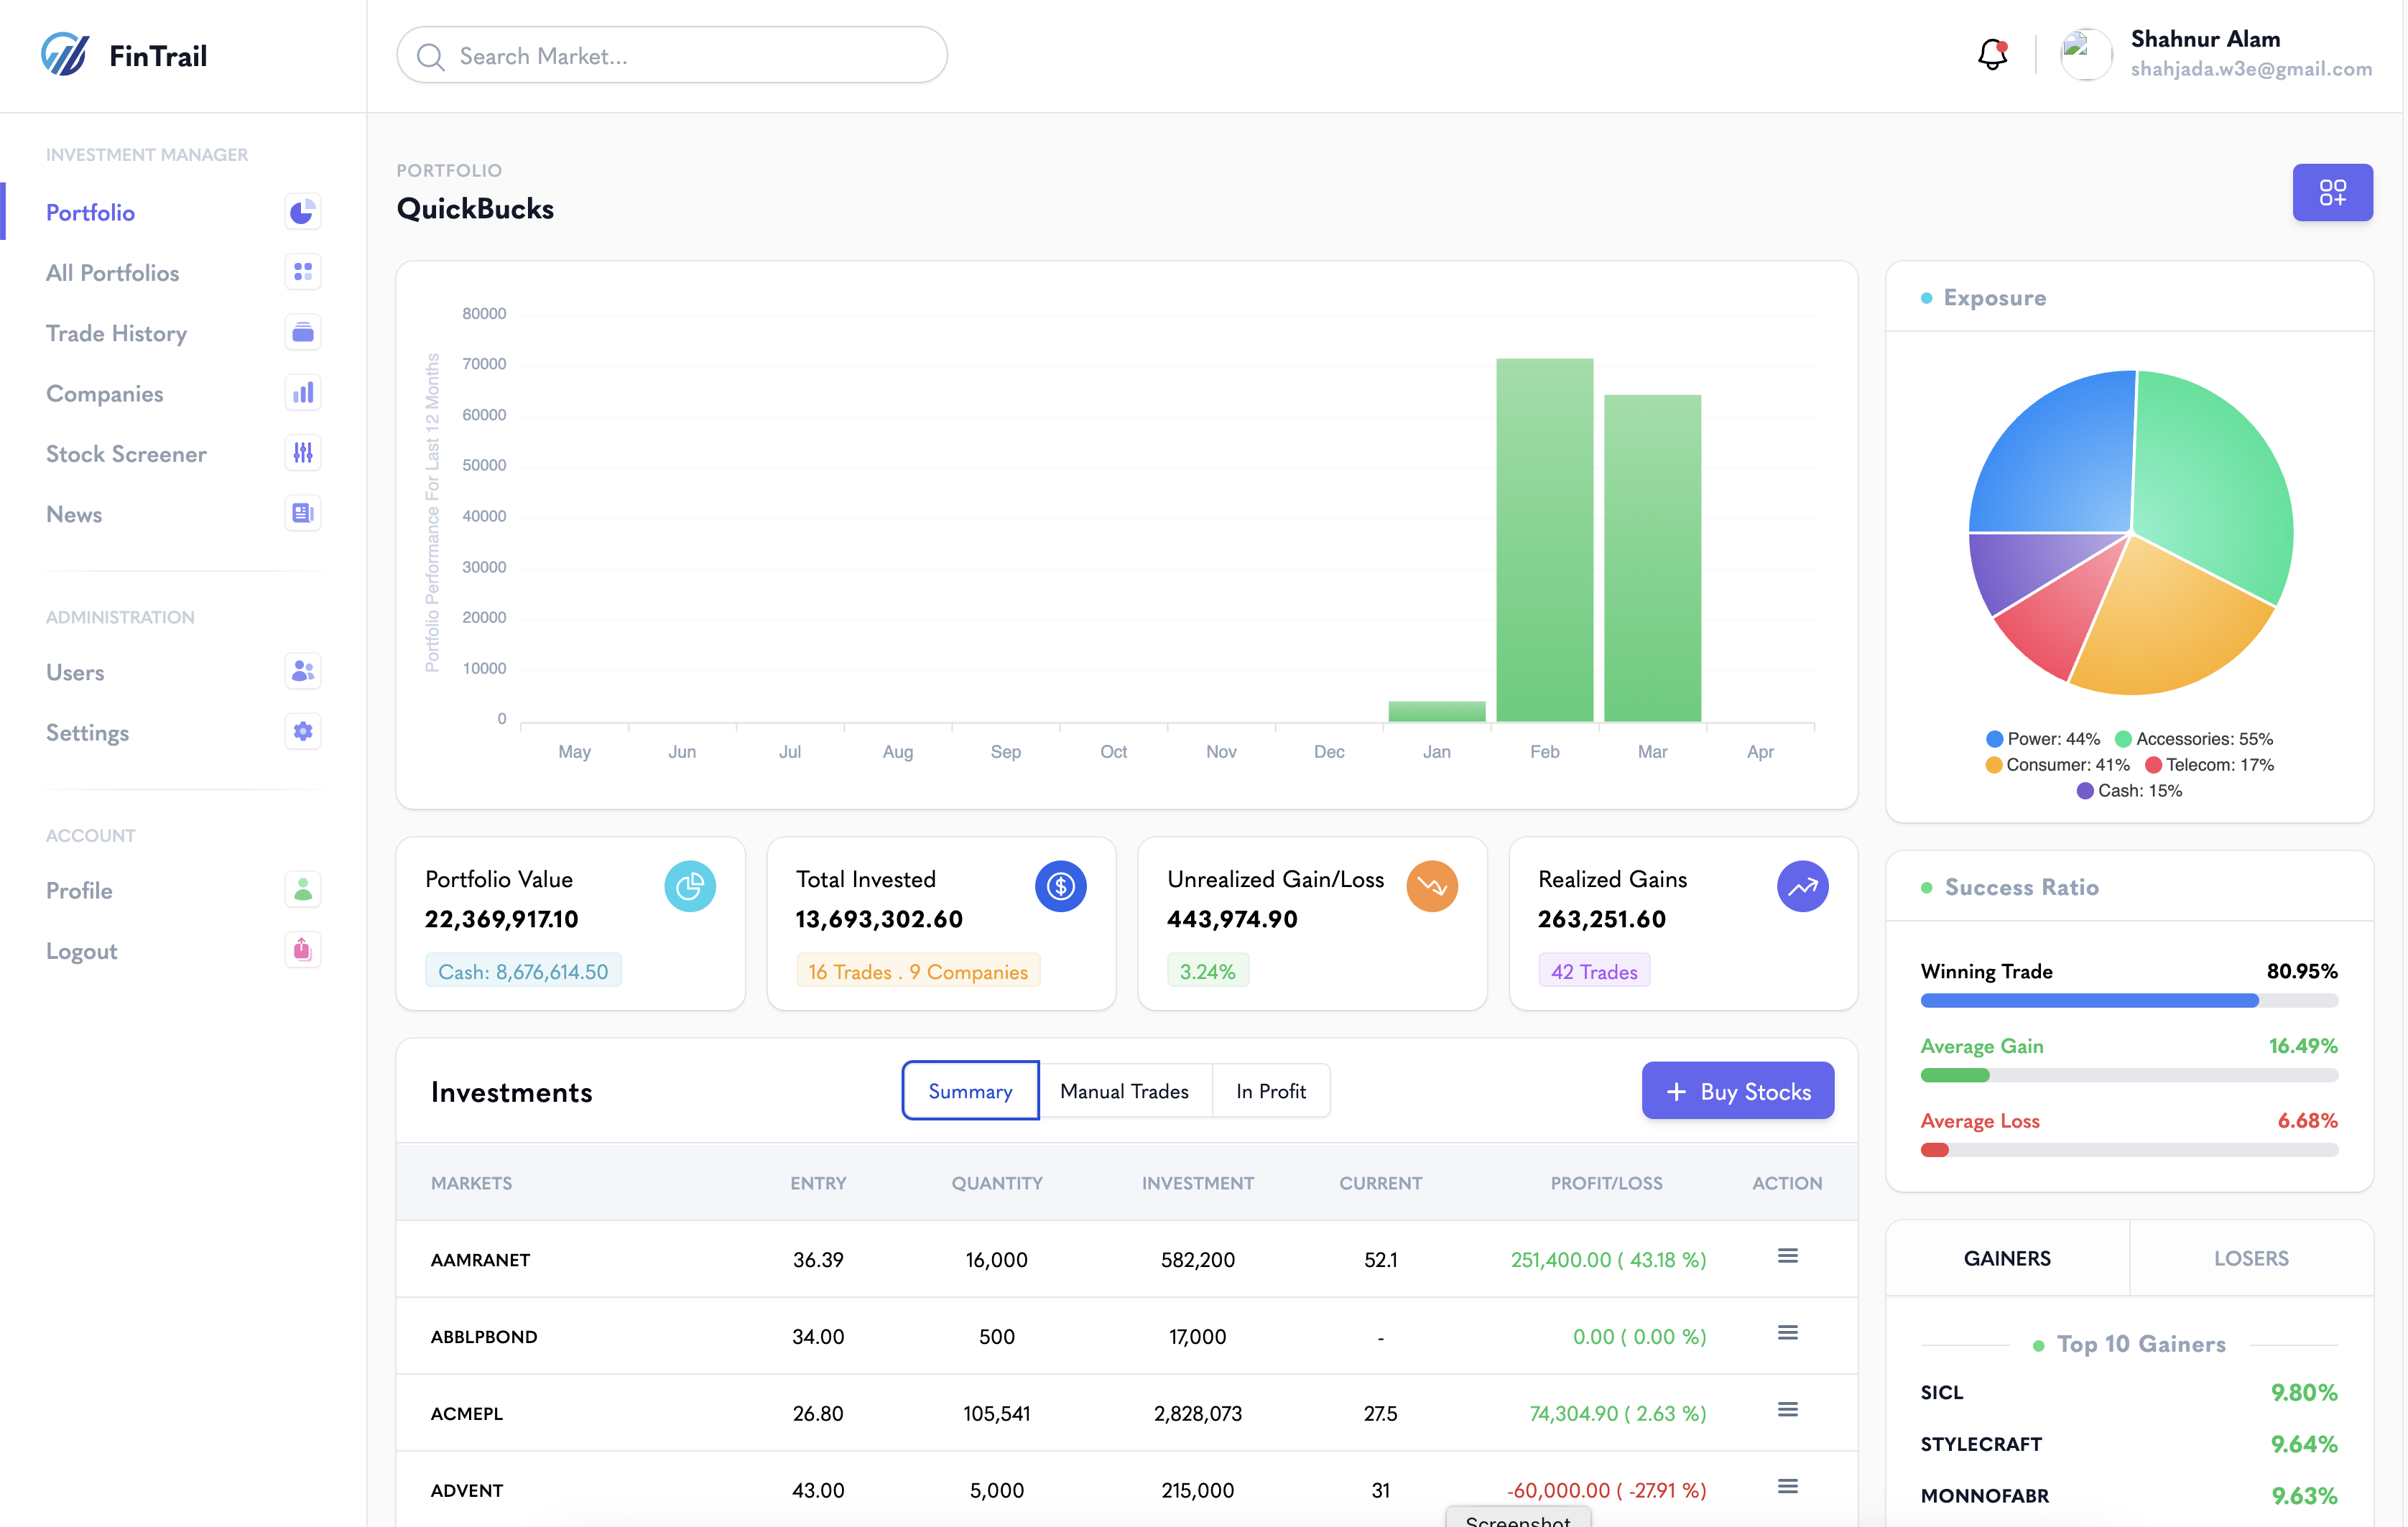Click the Settings gear icon
Image resolution: width=2408 pixels, height=1527 pixels.
(x=302, y=732)
